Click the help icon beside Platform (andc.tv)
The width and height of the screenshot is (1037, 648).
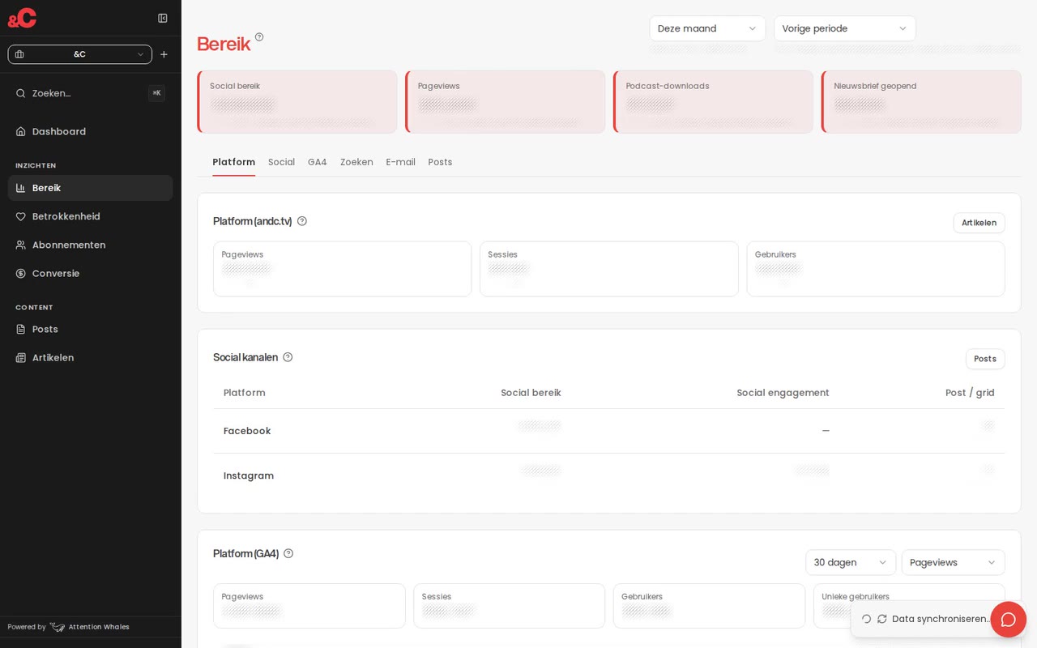(302, 221)
